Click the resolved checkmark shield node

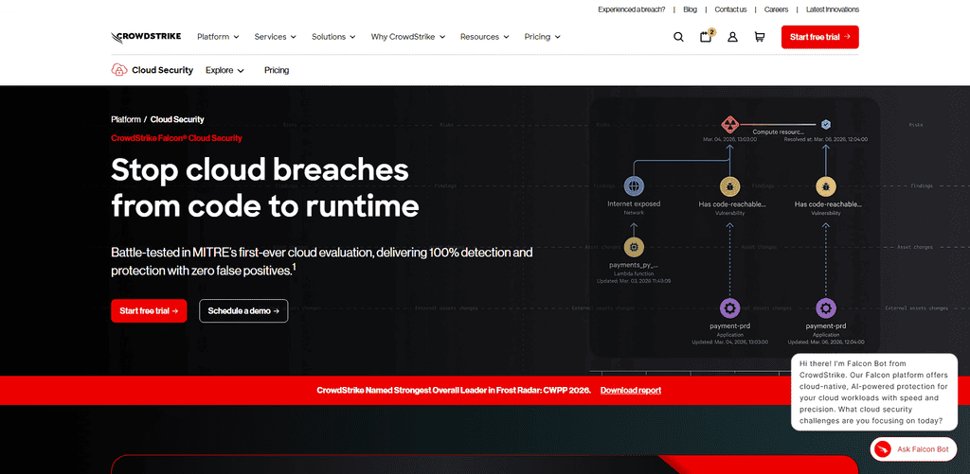[825, 124]
